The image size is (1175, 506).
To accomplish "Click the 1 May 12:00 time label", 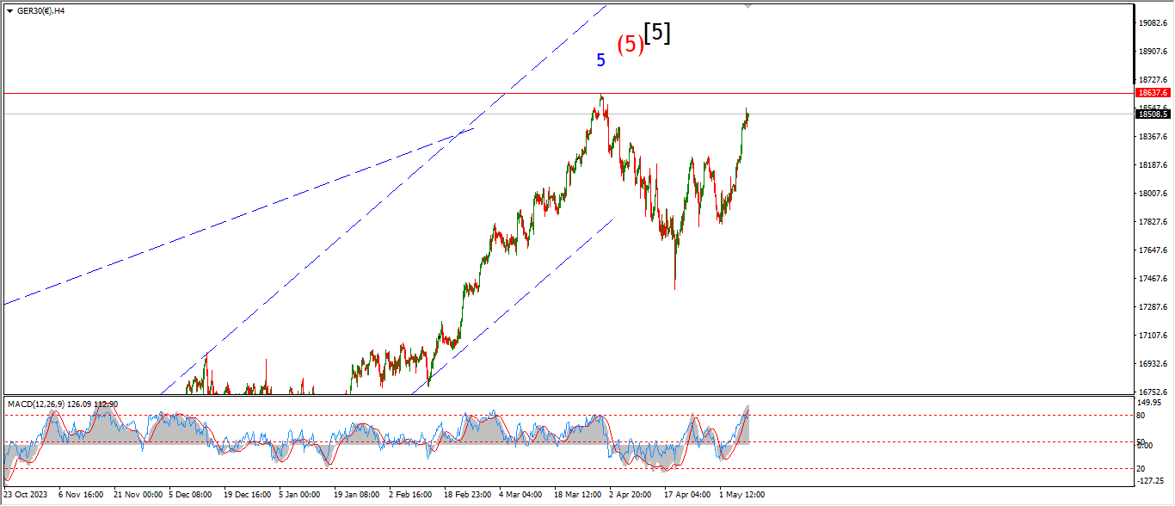I will click(x=741, y=495).
